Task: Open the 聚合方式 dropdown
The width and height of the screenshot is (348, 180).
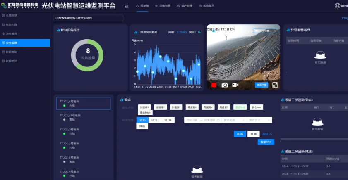Action: point(259,120)
